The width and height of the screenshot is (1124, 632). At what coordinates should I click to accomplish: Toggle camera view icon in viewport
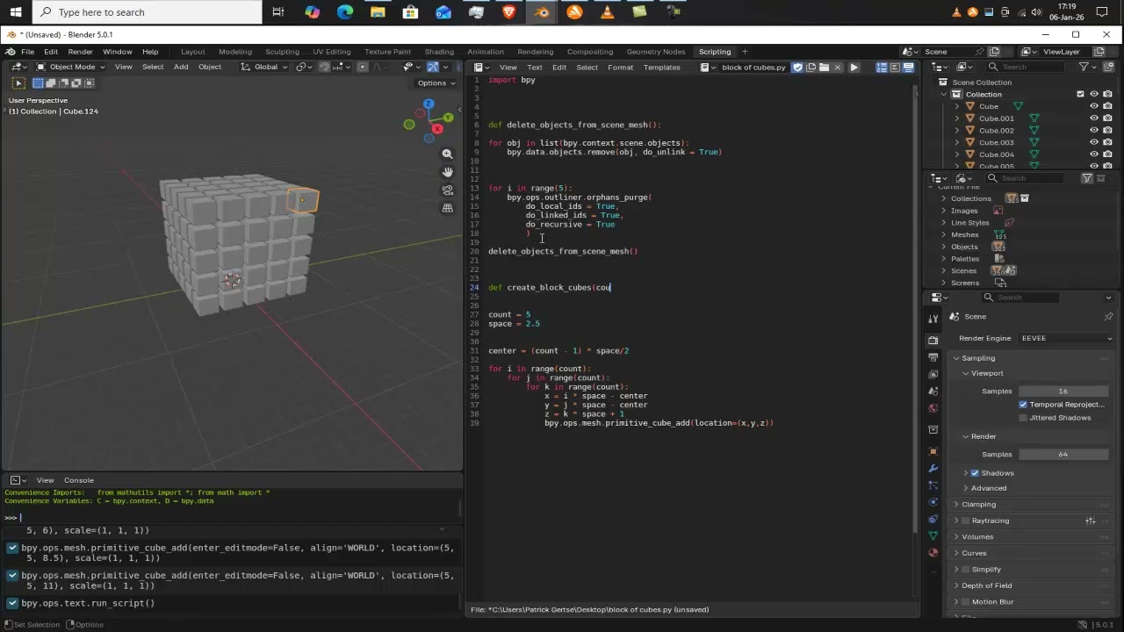[x=448, y=190]
